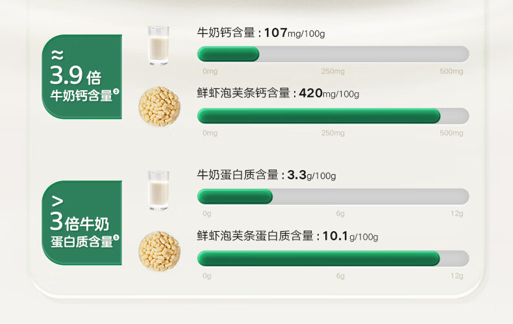Click the milk glass icon beside 牛奶蛋白质含量
This screenshot has width=513, height=324.
coord(158,190)
